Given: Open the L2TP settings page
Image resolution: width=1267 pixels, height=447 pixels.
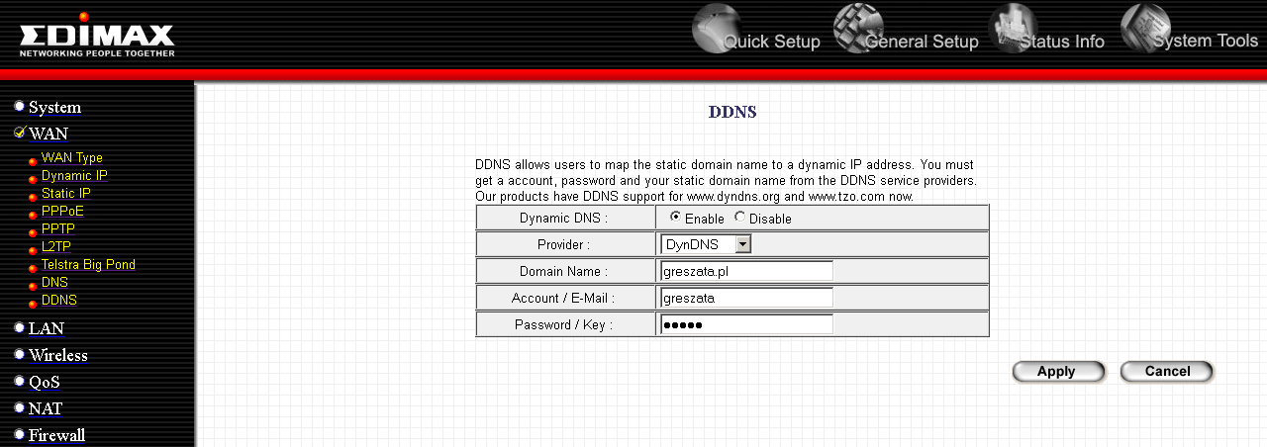Looking at the screenshot, I should pos(56,246).
